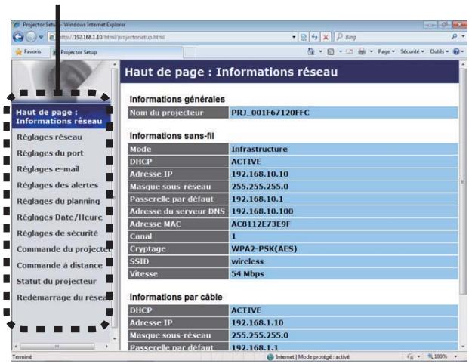Open Commande à distance
The image size is (469, 364).
(60, 266)
